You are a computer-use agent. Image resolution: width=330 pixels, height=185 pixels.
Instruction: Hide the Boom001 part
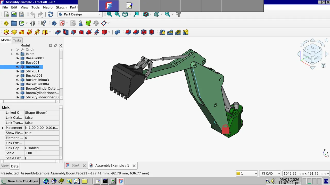[x=17, y=67]
